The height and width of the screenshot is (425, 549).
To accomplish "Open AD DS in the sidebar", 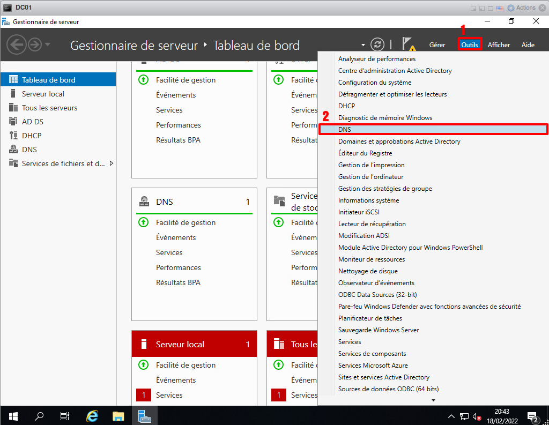I will tap(32, 122).
